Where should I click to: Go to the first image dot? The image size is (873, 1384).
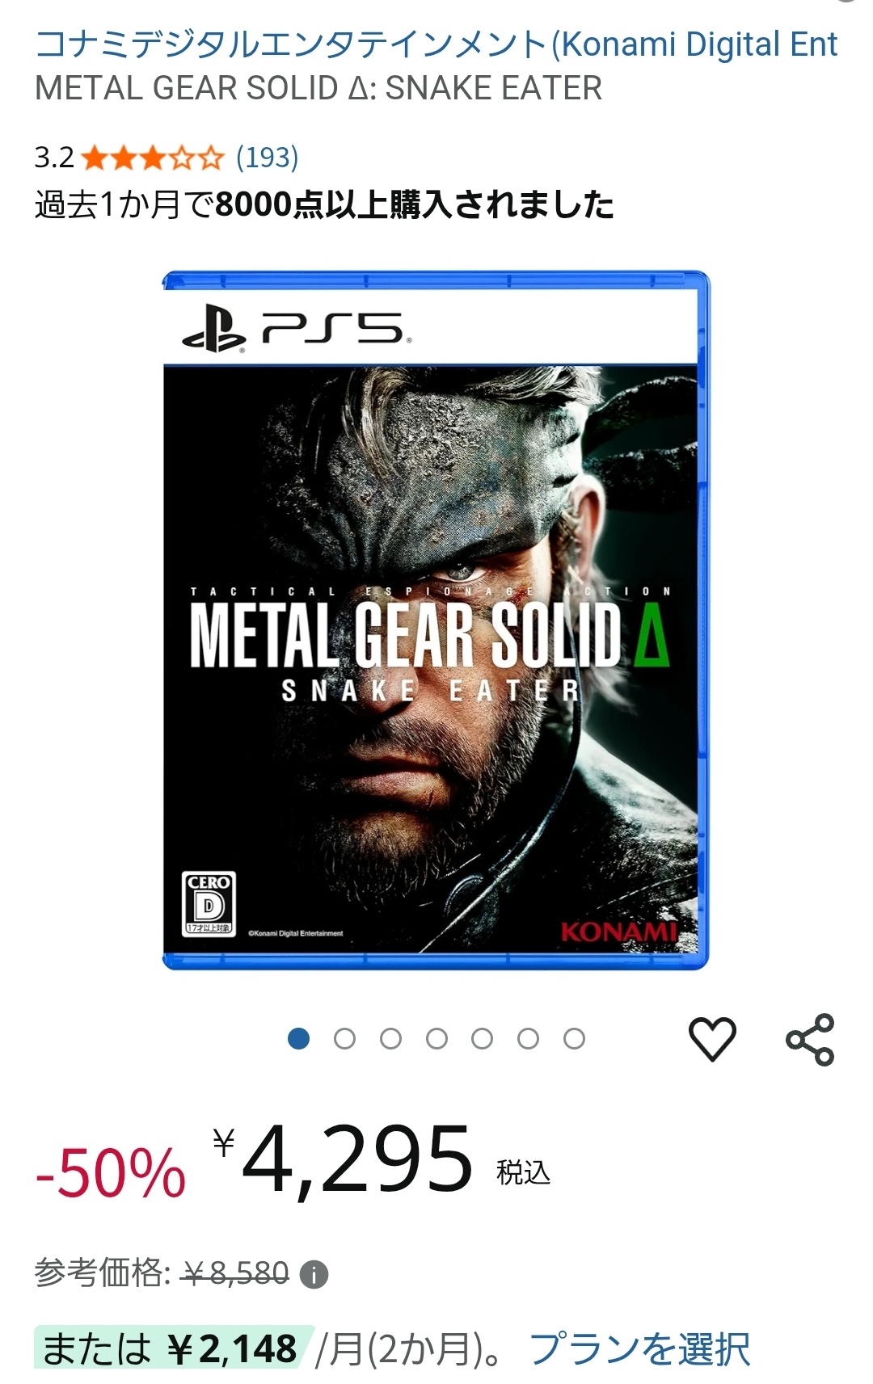pos(299,1039)
